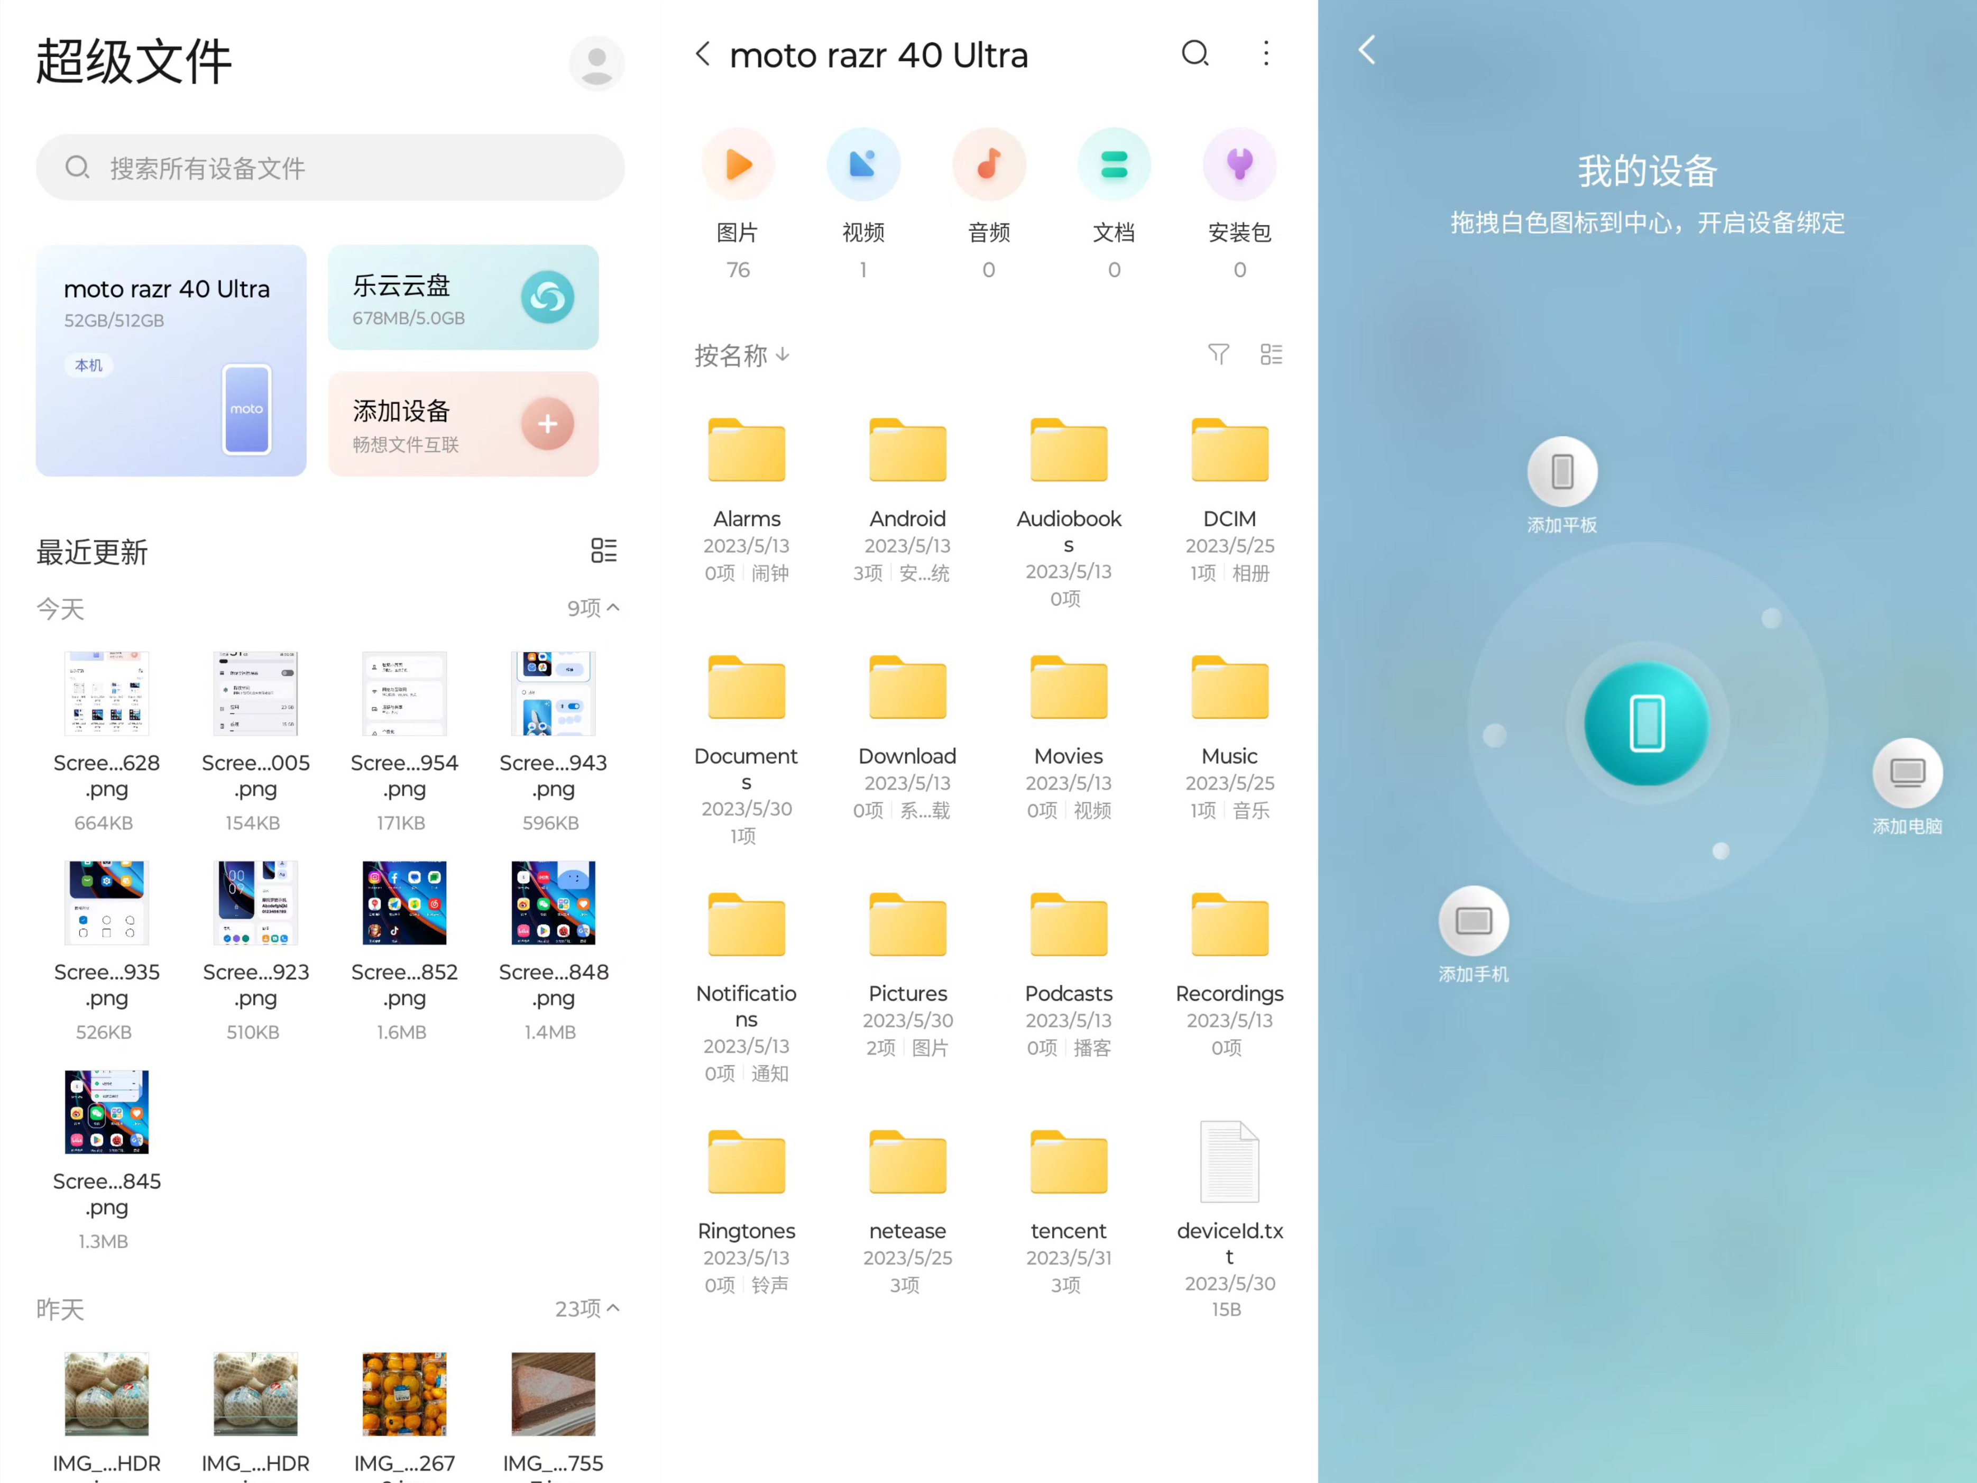Open the three-dot overflow menu
Screen dimensions: 1977x1483
(x=1266, y=53)
